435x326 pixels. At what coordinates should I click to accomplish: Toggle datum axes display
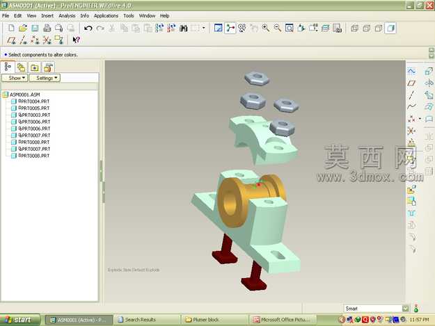23,40
